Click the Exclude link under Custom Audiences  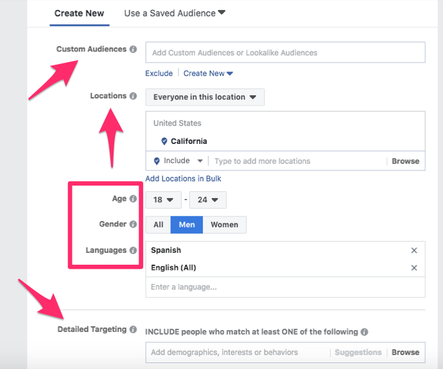point(158,73)
